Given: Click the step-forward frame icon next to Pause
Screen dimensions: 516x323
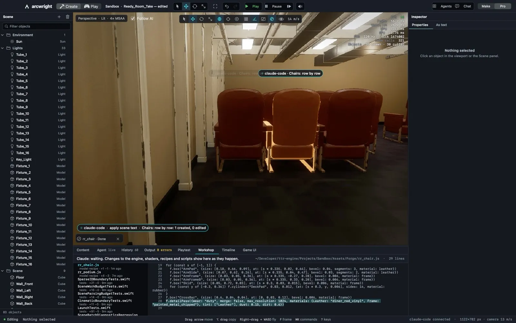Looking at the screenshot, I should pos(289,6).
